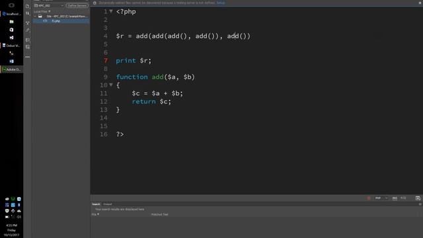
Task: Collapse the code fold at line 1
Action: click(x=111, y=11)
